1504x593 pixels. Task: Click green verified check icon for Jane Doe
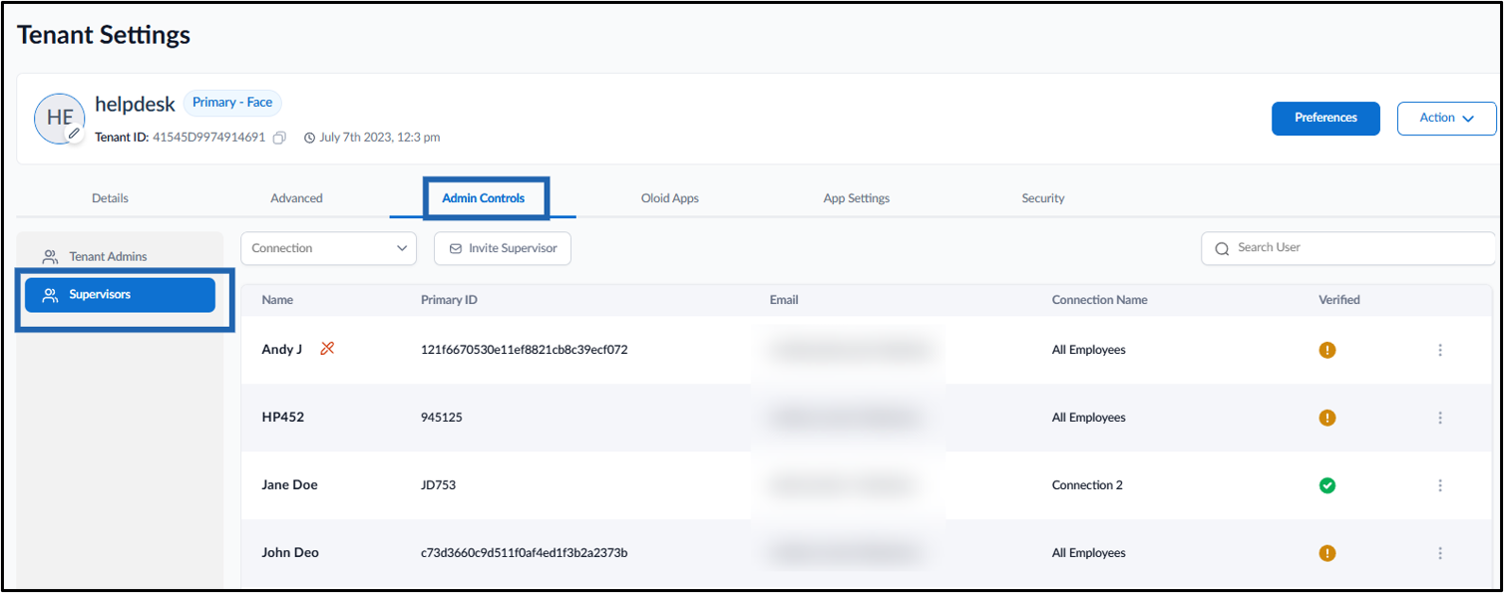pos(1326,485)
